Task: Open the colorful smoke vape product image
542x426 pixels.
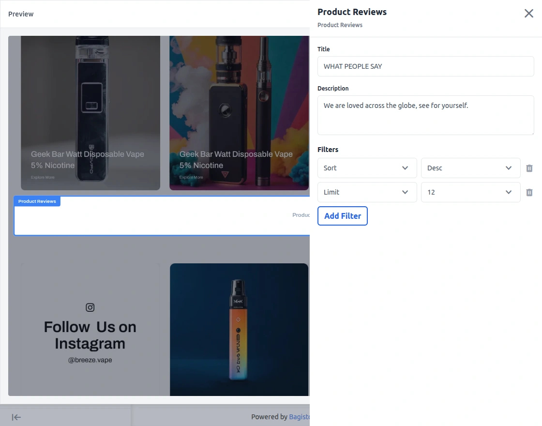Action: [239, 113]
